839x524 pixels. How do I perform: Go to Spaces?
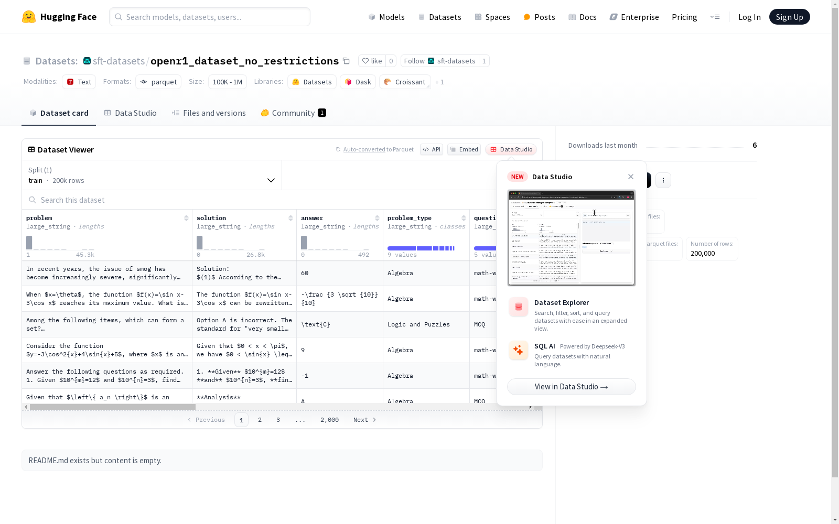coord(492,17)
